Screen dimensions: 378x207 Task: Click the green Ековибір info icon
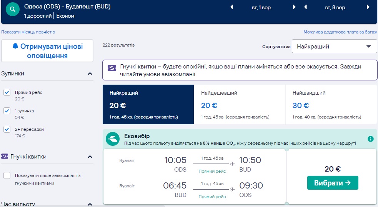(x=370, y=139)
